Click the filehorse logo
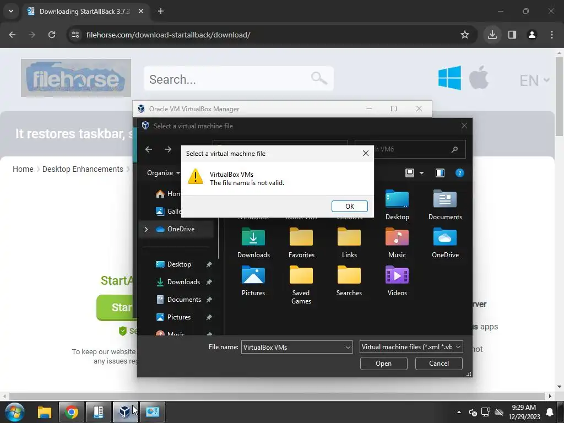This screenshot has width=564, height=423. [x=76, y=78]
